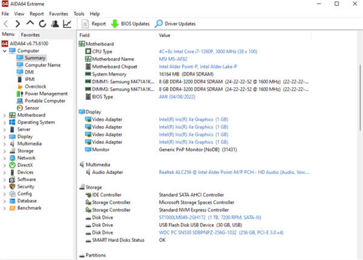Expand the Benchmark tree node

[x=5, y=208]
